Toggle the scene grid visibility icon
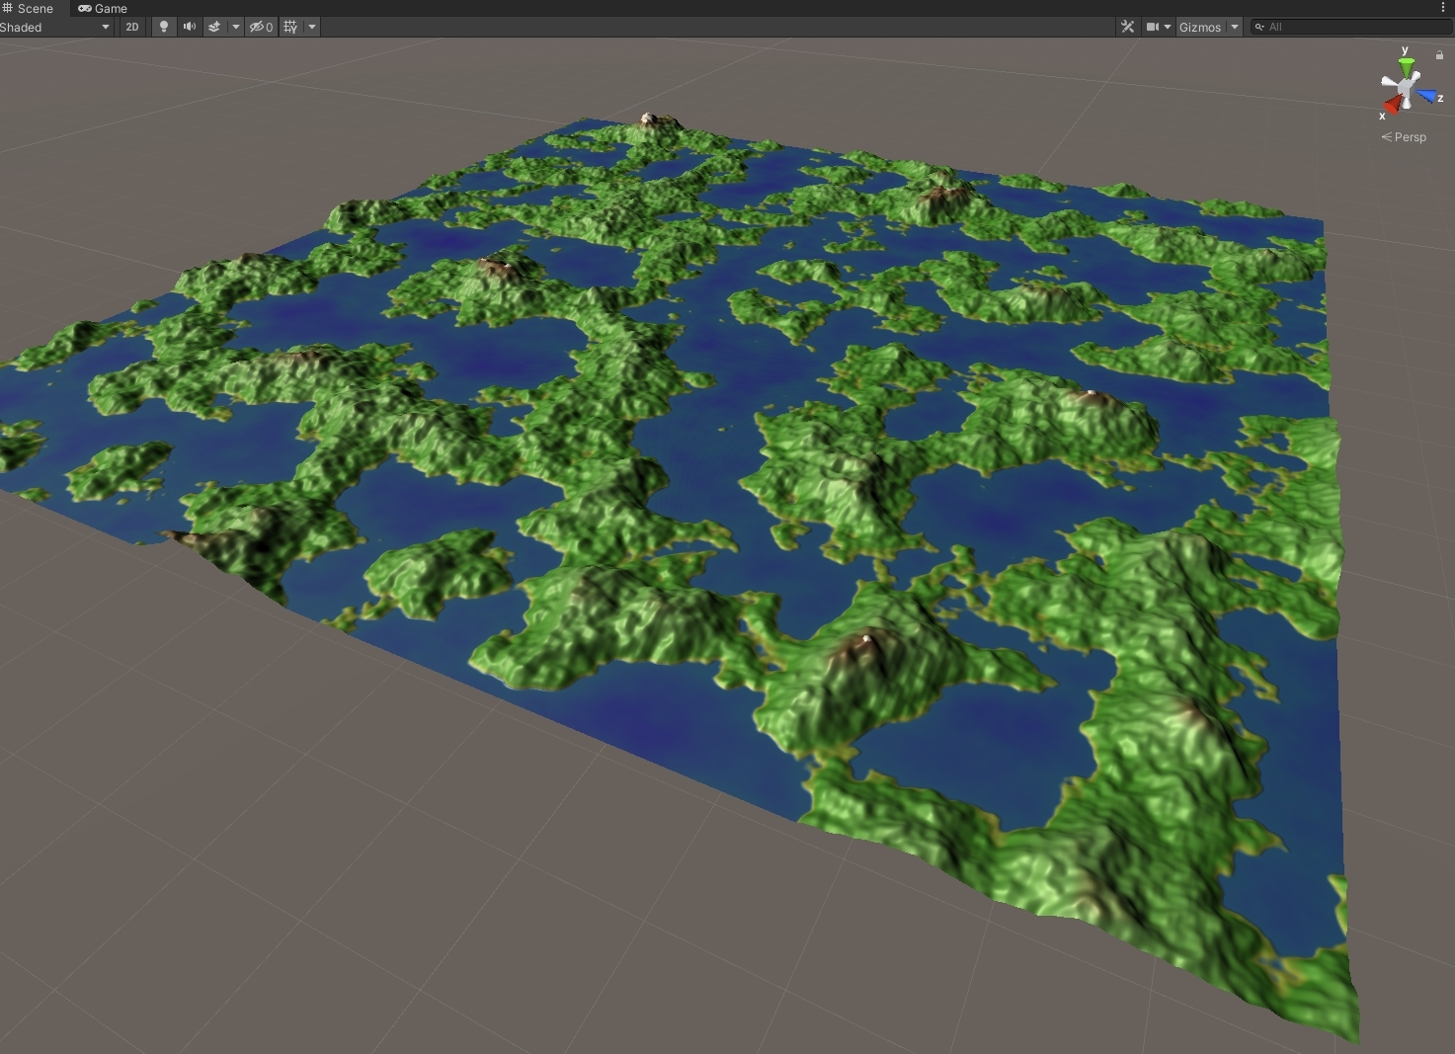Screen dimensions: 1455x1054 tap(290, 27)
